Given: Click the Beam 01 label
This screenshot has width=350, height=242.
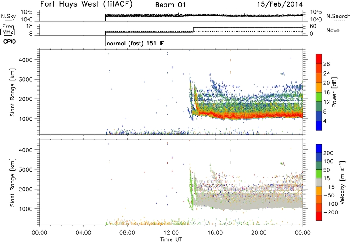Looking at the screenshot, I should click(170, 5).
